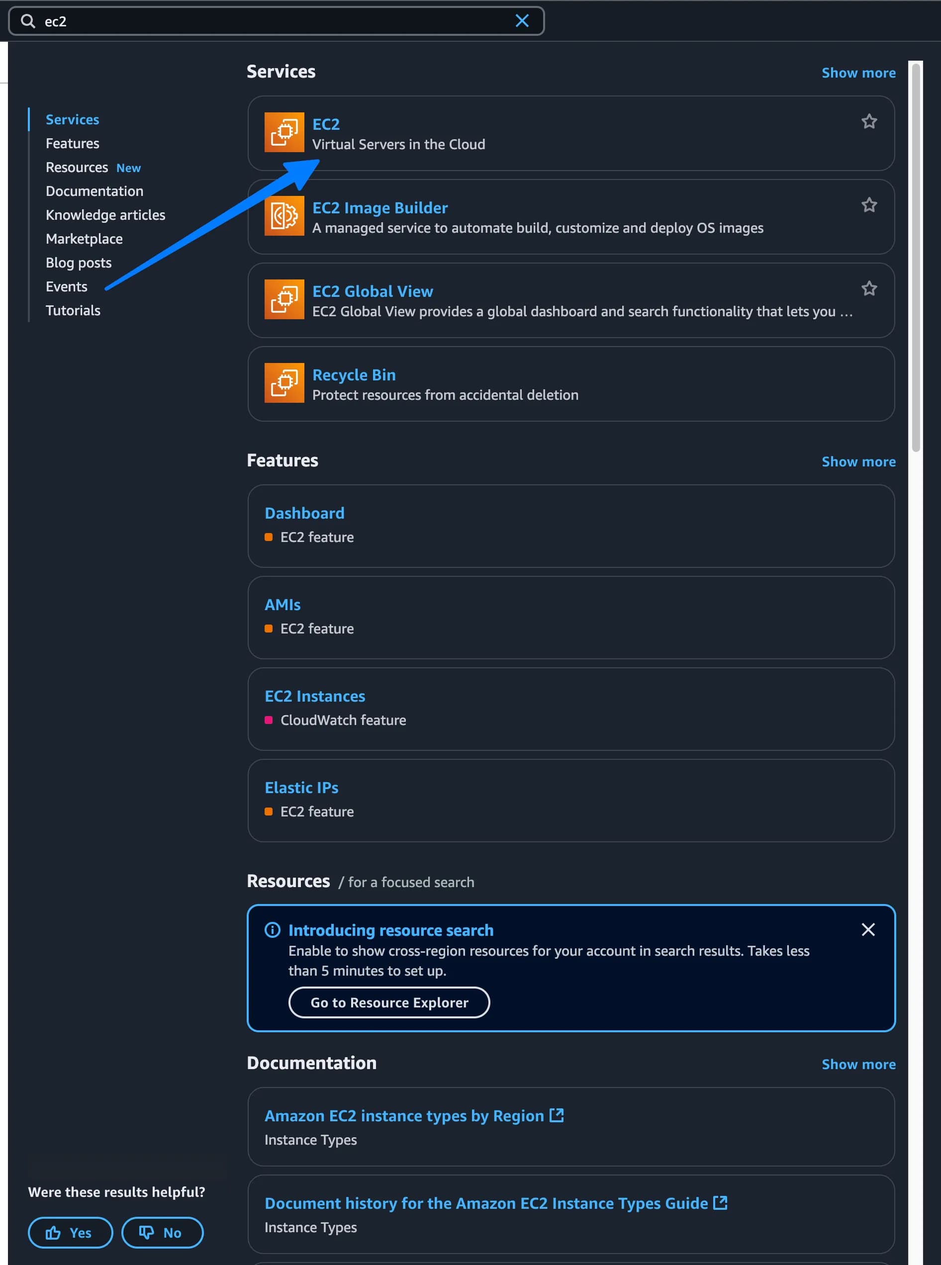The height and width of the screenshot is (1265, 941).
Task: Toggle the EC2 Global View favorite star
Action: 869,288
